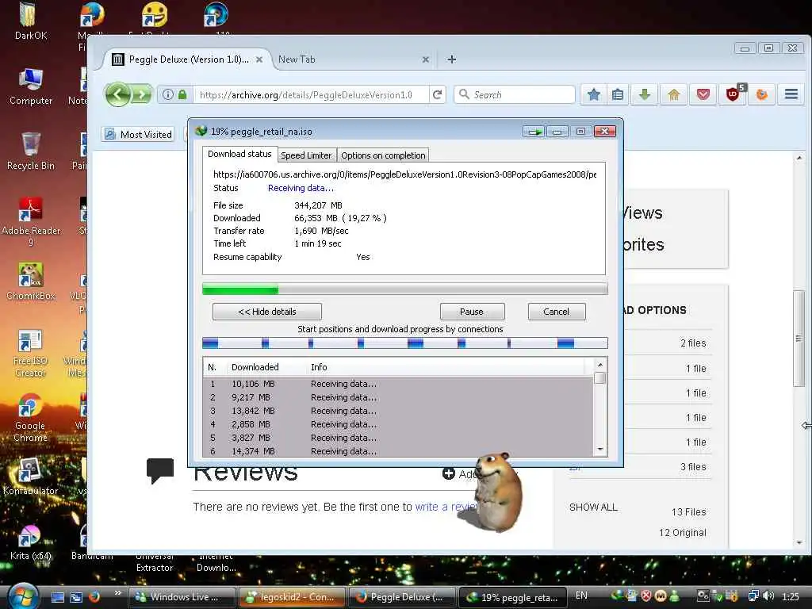
Task: Bookmark this page with star icon
Action: coord(593,95)
